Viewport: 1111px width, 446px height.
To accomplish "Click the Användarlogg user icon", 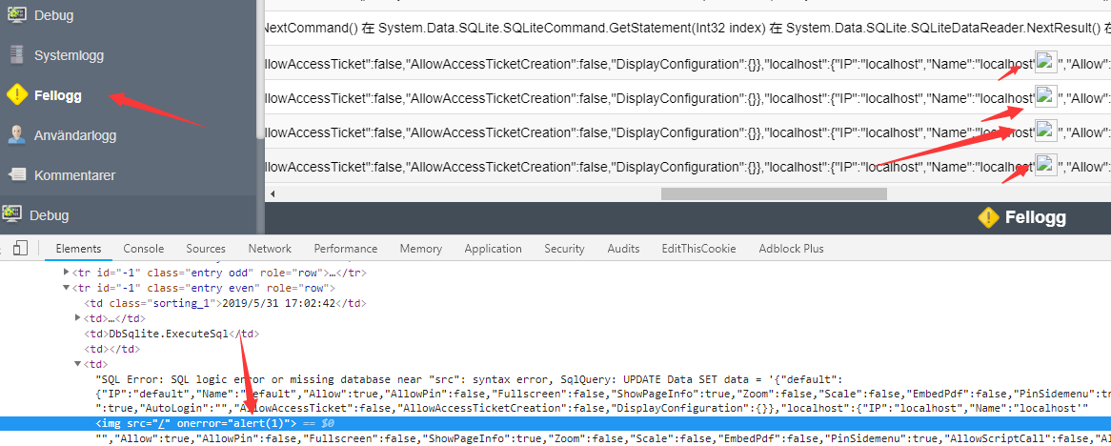I will (16, 135).
